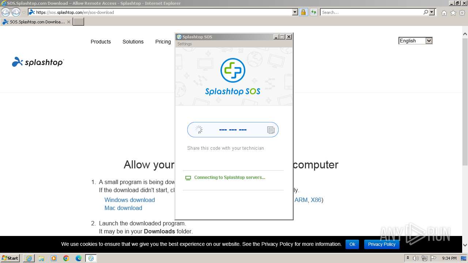Open the media player taskbar icon
This screenshot has height=263, width=468.
(54, 258)
